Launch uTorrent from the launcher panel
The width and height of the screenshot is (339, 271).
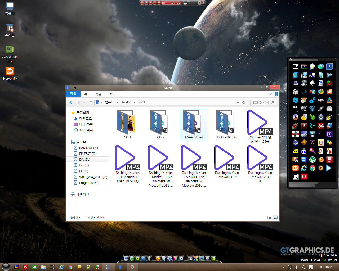pos(313,160)
